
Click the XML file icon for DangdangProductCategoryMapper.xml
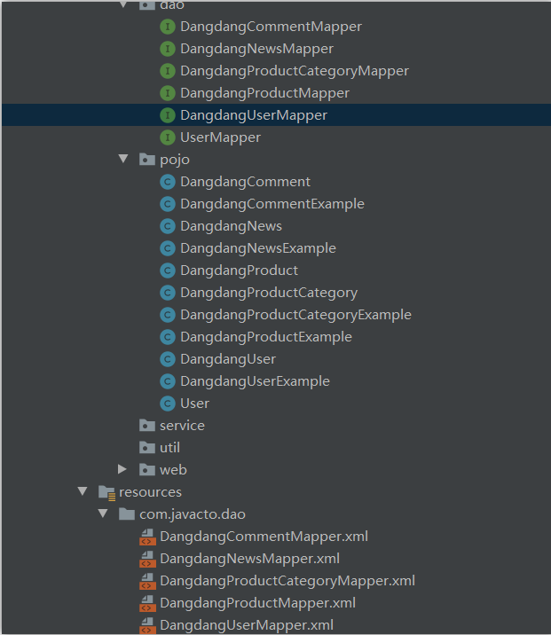pyautogui.click(x=147, y=582)
